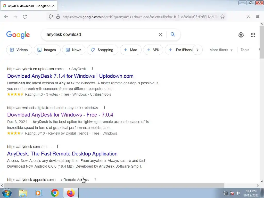Clear the search box with the X
The width and height of the screenshot is (264, 198).
[160, 35]
